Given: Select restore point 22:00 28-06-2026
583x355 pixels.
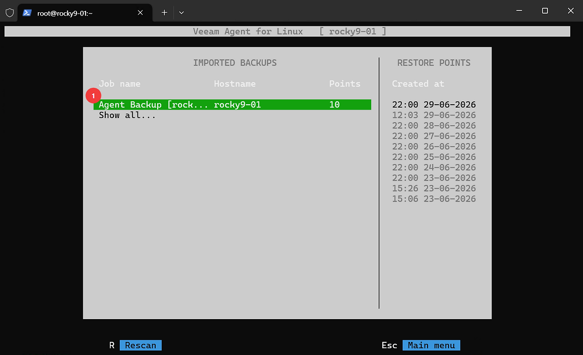Looking at the screenshot, I should (434, 126).
